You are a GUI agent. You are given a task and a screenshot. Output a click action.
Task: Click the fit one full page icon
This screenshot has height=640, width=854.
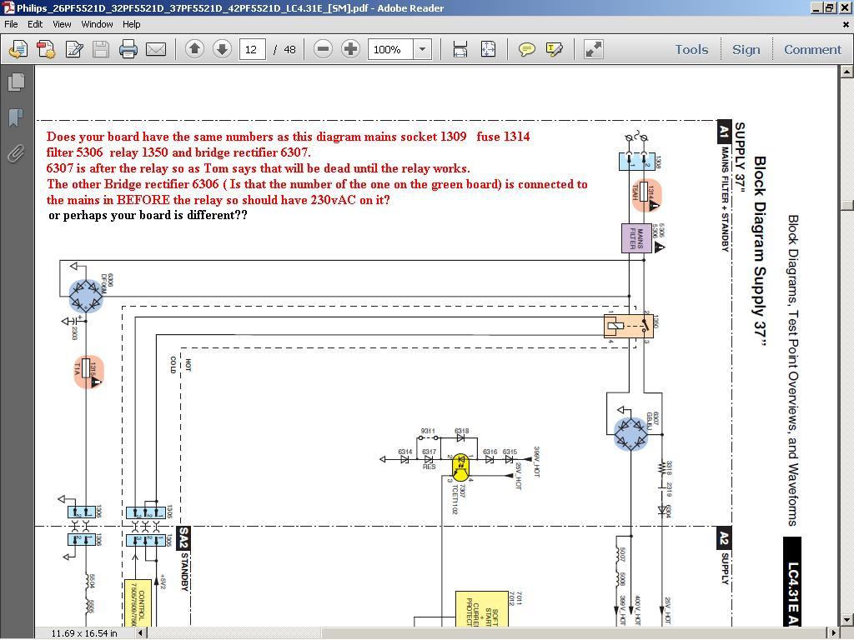pos(489,49)
